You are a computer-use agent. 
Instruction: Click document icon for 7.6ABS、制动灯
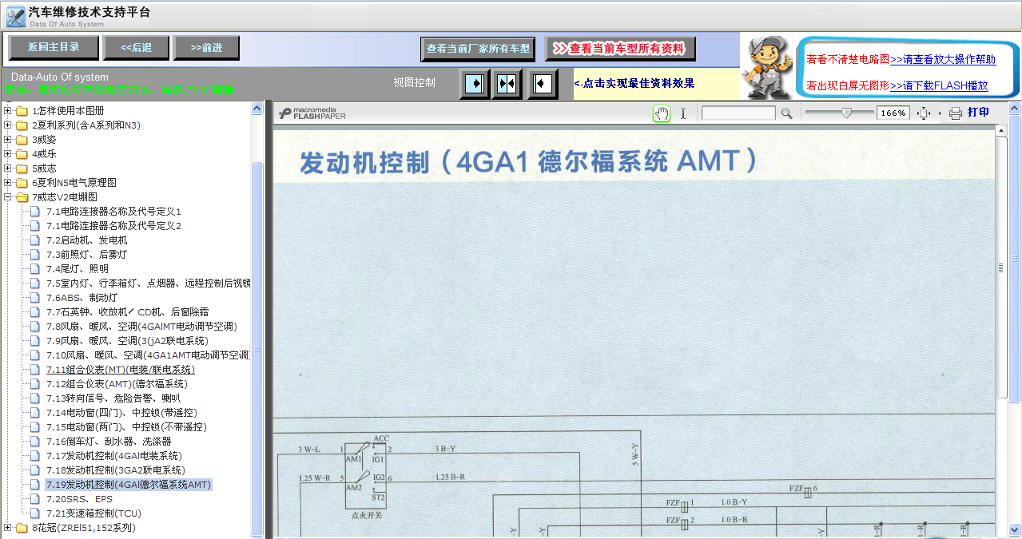click(x=35, y=298)
